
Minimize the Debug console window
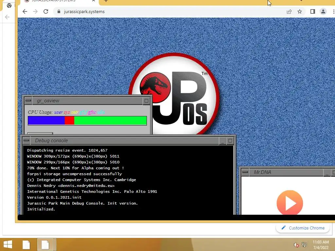click(x=222, y=141)
